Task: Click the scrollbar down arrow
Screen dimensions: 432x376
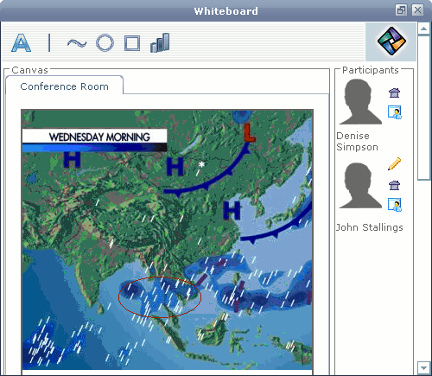Action: pos(423,367)
